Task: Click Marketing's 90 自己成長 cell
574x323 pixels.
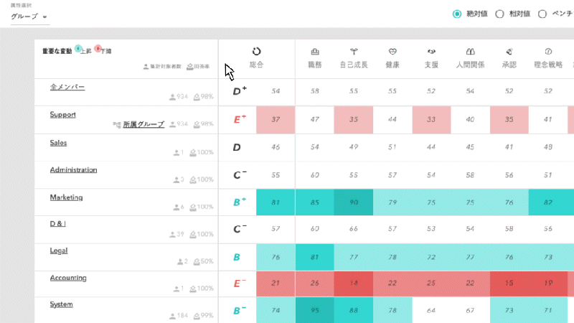Action: 354,202
